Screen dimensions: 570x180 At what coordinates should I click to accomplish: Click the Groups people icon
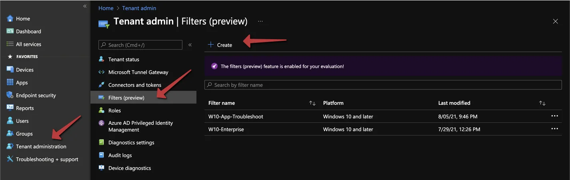coord(10,134)
